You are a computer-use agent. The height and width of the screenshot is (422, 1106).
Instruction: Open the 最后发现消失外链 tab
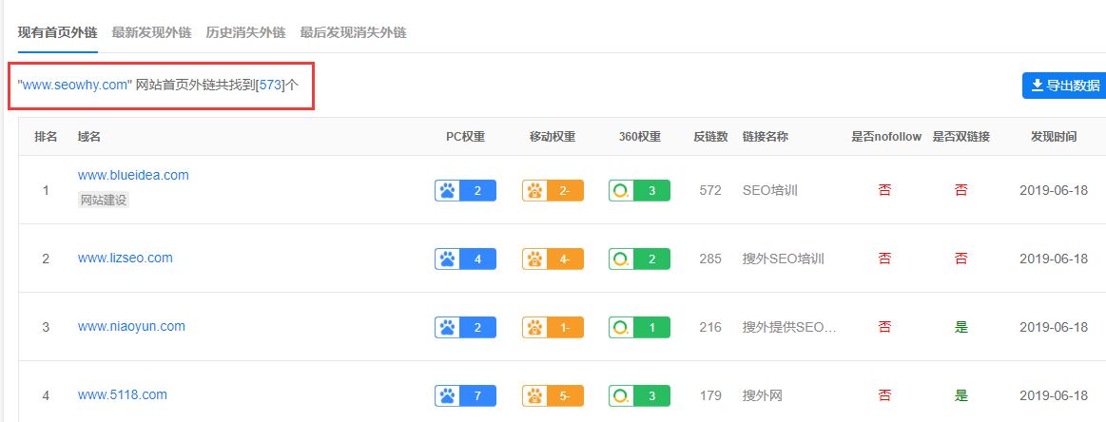point(353,32)
